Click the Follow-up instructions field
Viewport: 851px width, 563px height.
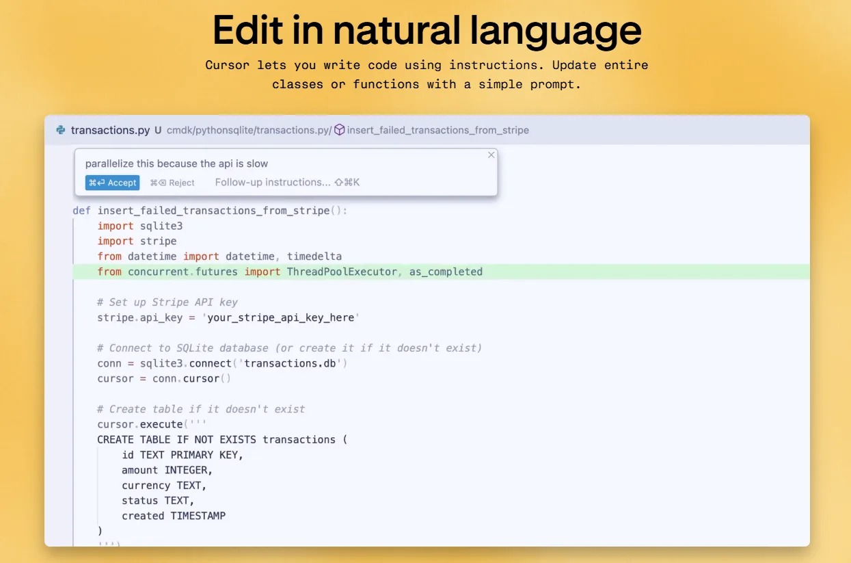(287, 182)
